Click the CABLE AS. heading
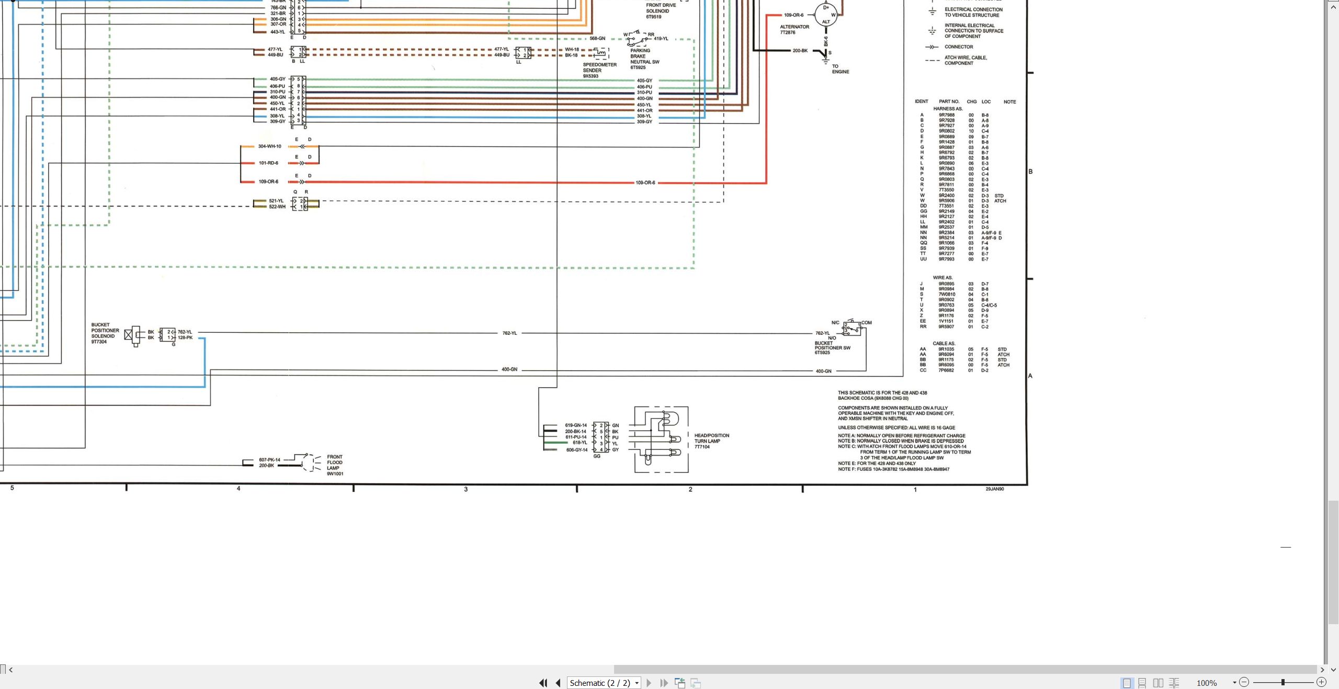Viewport: 1339px width, 689px height. tap(944, 344)
